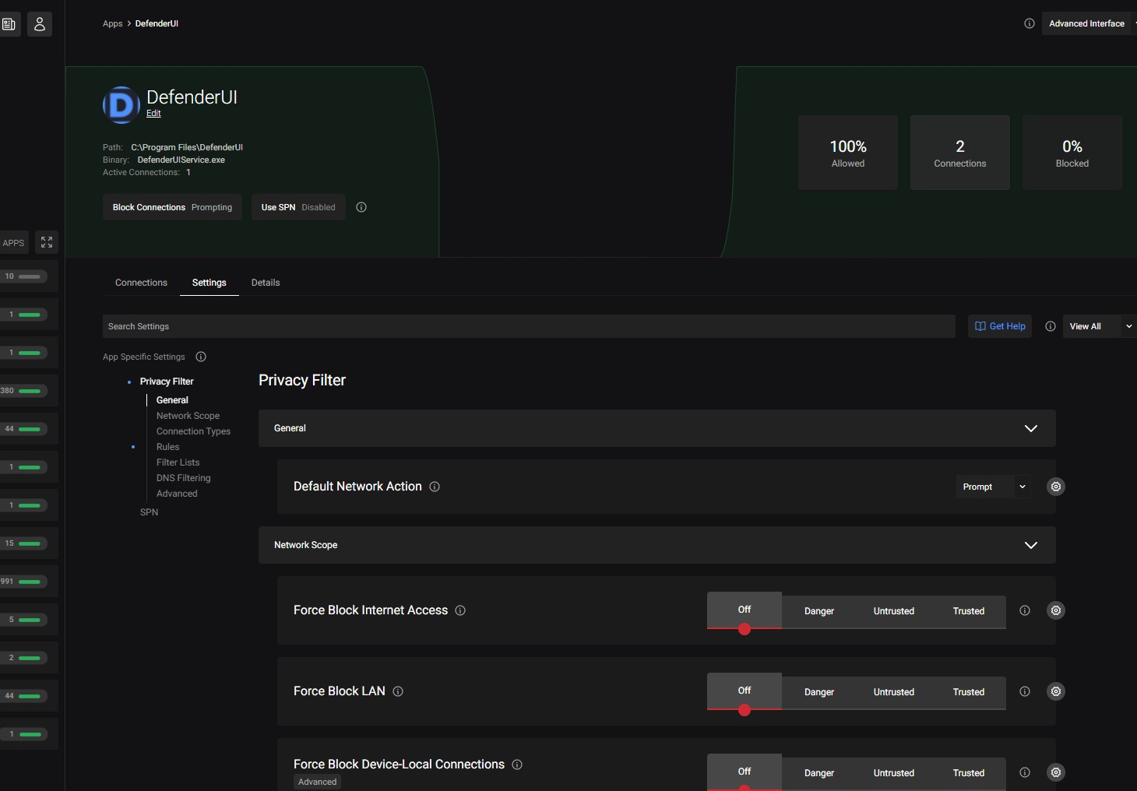The image size is (1137, 791).
Task: Click the Edit link under DefenderUI
Action: [153, 113]
